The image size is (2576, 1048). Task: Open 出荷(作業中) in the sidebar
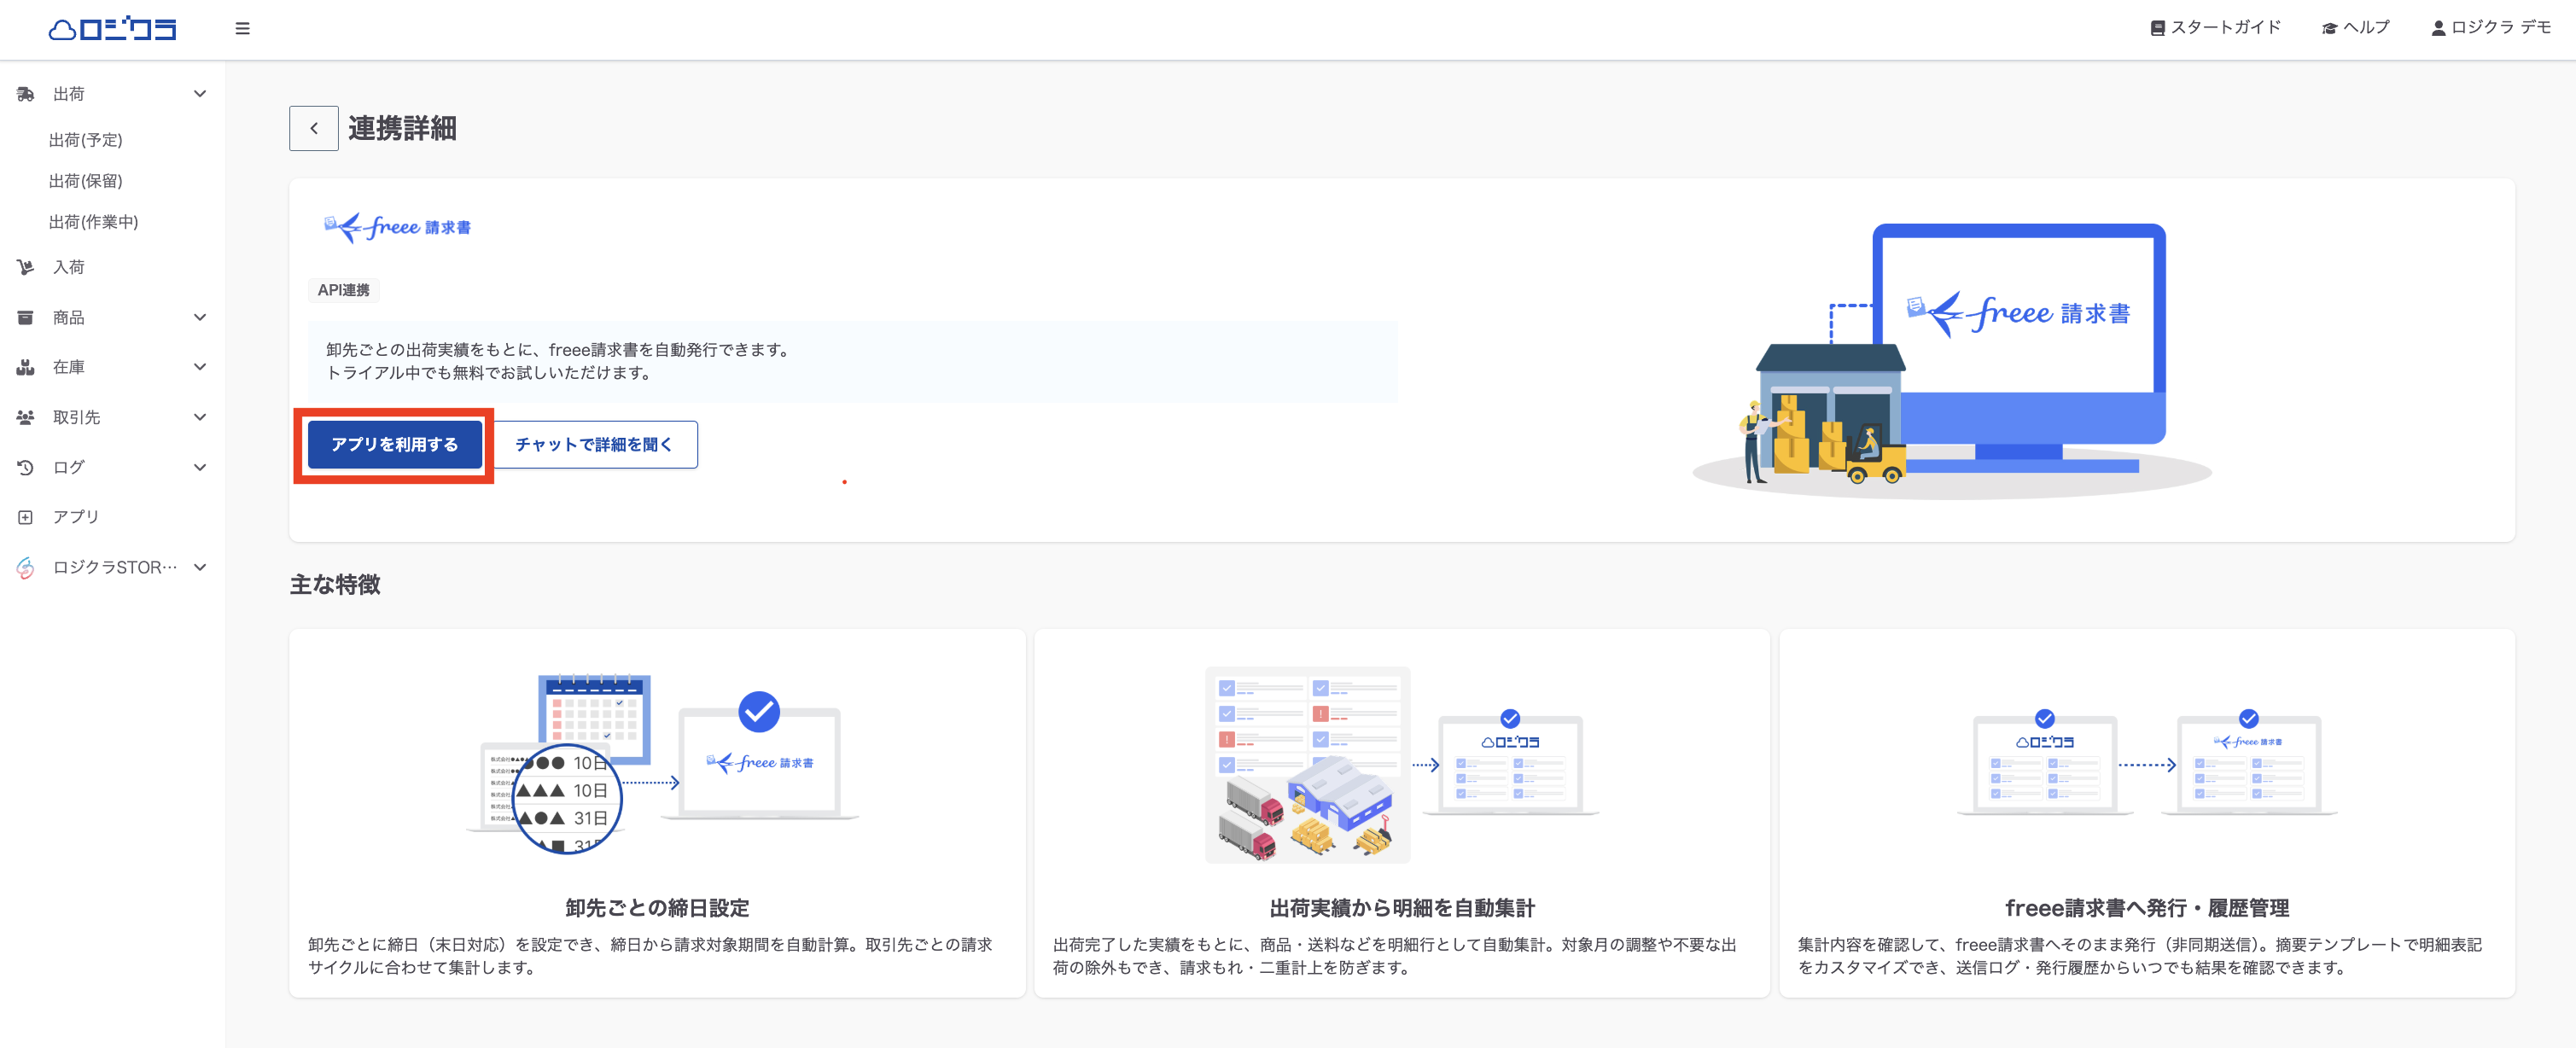pyautogui.click(x=94, y=222)
